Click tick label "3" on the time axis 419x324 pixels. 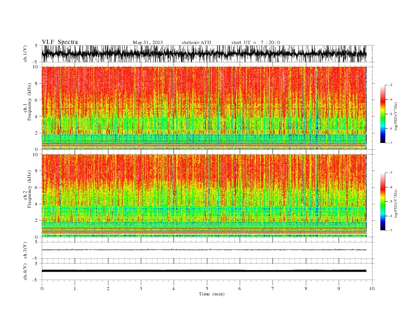(141, 289)
